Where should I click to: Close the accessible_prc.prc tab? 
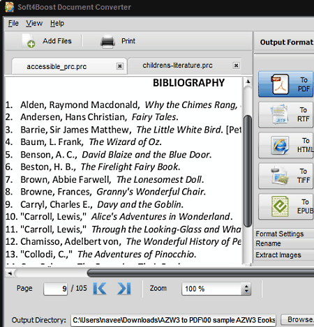point(120,66)
